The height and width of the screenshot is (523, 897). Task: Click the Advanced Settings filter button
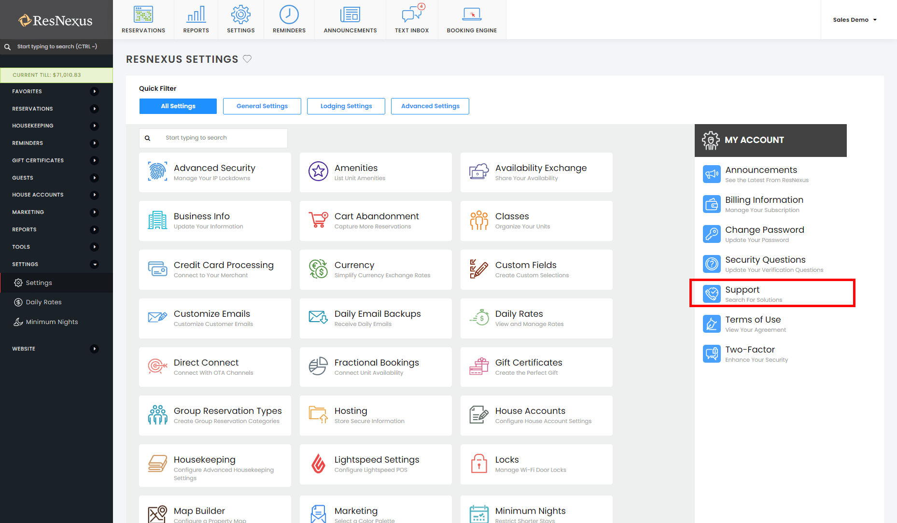(430, 106)
